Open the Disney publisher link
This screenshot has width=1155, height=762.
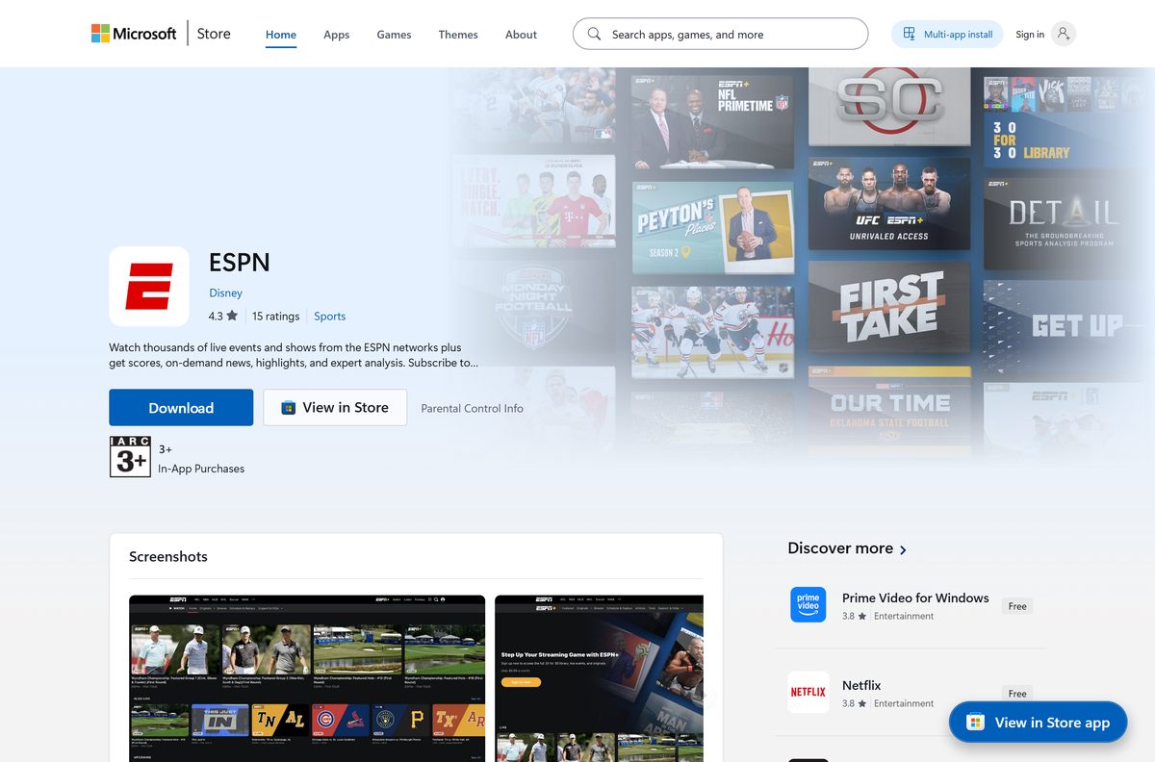pyautogui.click(x=225, y=292)
